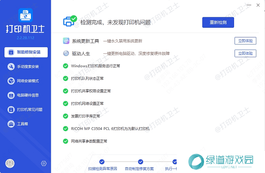Click green check for 打印机共享权限设置正常

65,91
